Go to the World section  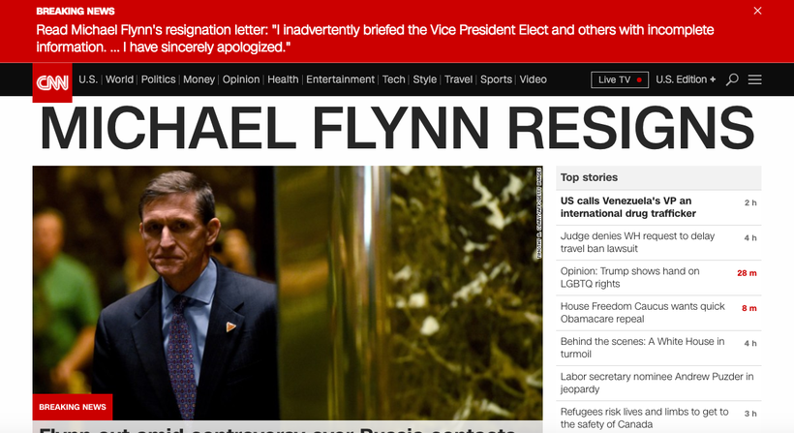119,79
